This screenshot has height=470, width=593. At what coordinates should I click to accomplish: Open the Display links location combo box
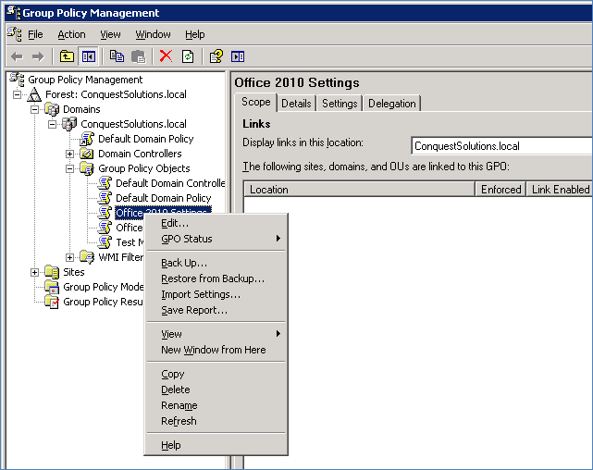[502, 145]
